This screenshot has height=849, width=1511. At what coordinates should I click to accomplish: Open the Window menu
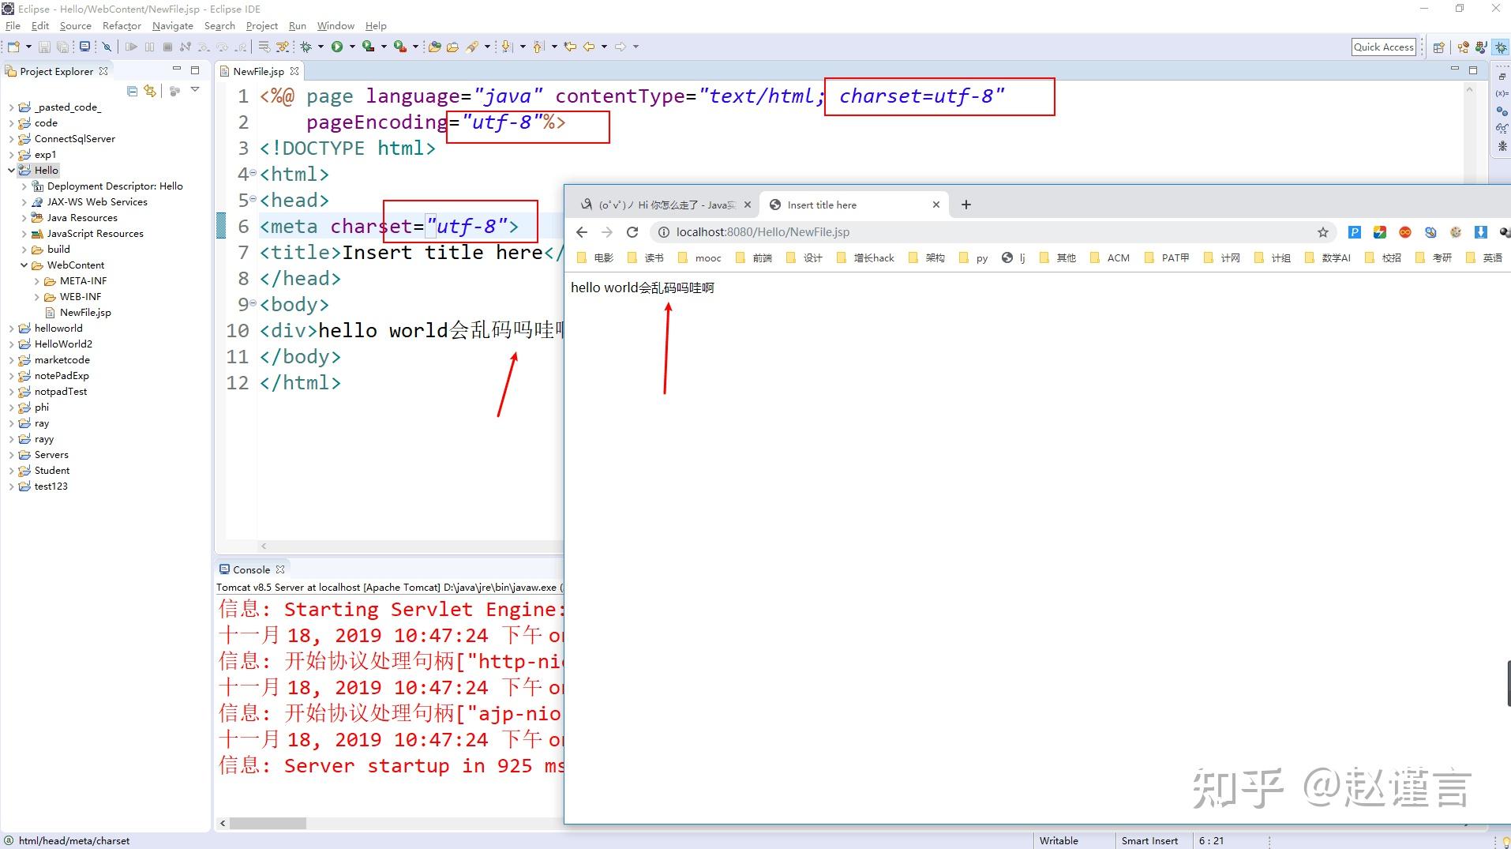(336, 25)
